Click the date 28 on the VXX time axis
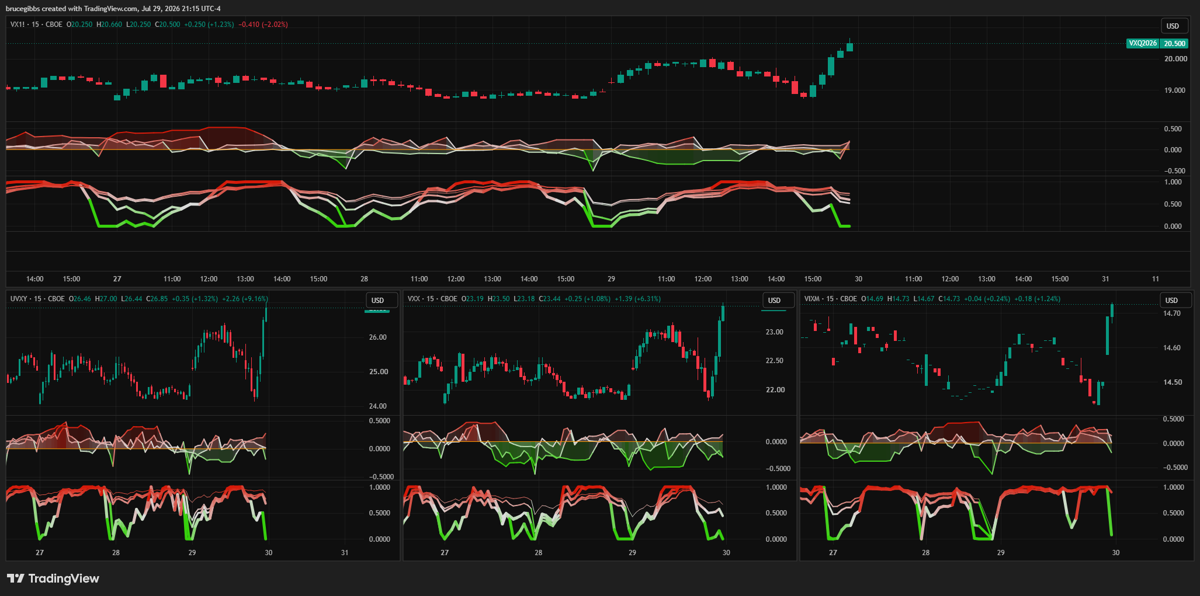This screenshot has width=1200, height=596. click(x=539, y=553)
